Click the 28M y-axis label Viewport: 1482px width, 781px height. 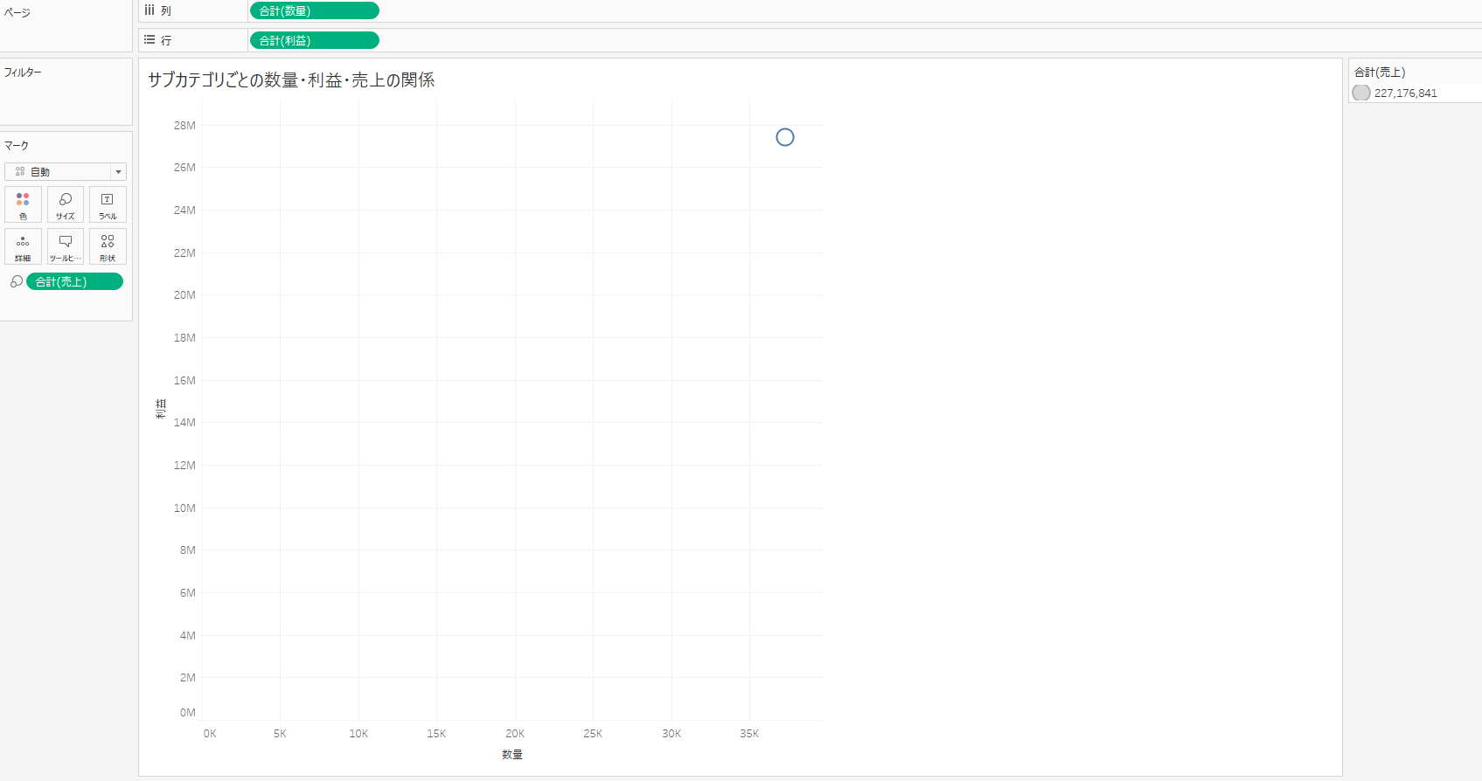(x=184, y=125)
